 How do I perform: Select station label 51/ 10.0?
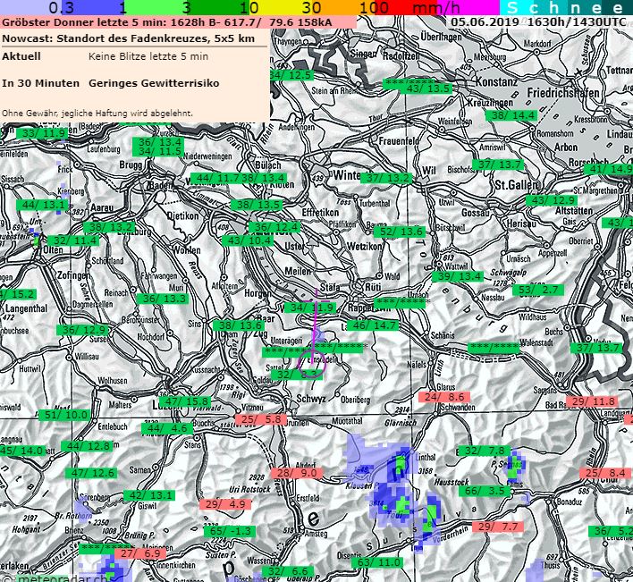point(64,415)
